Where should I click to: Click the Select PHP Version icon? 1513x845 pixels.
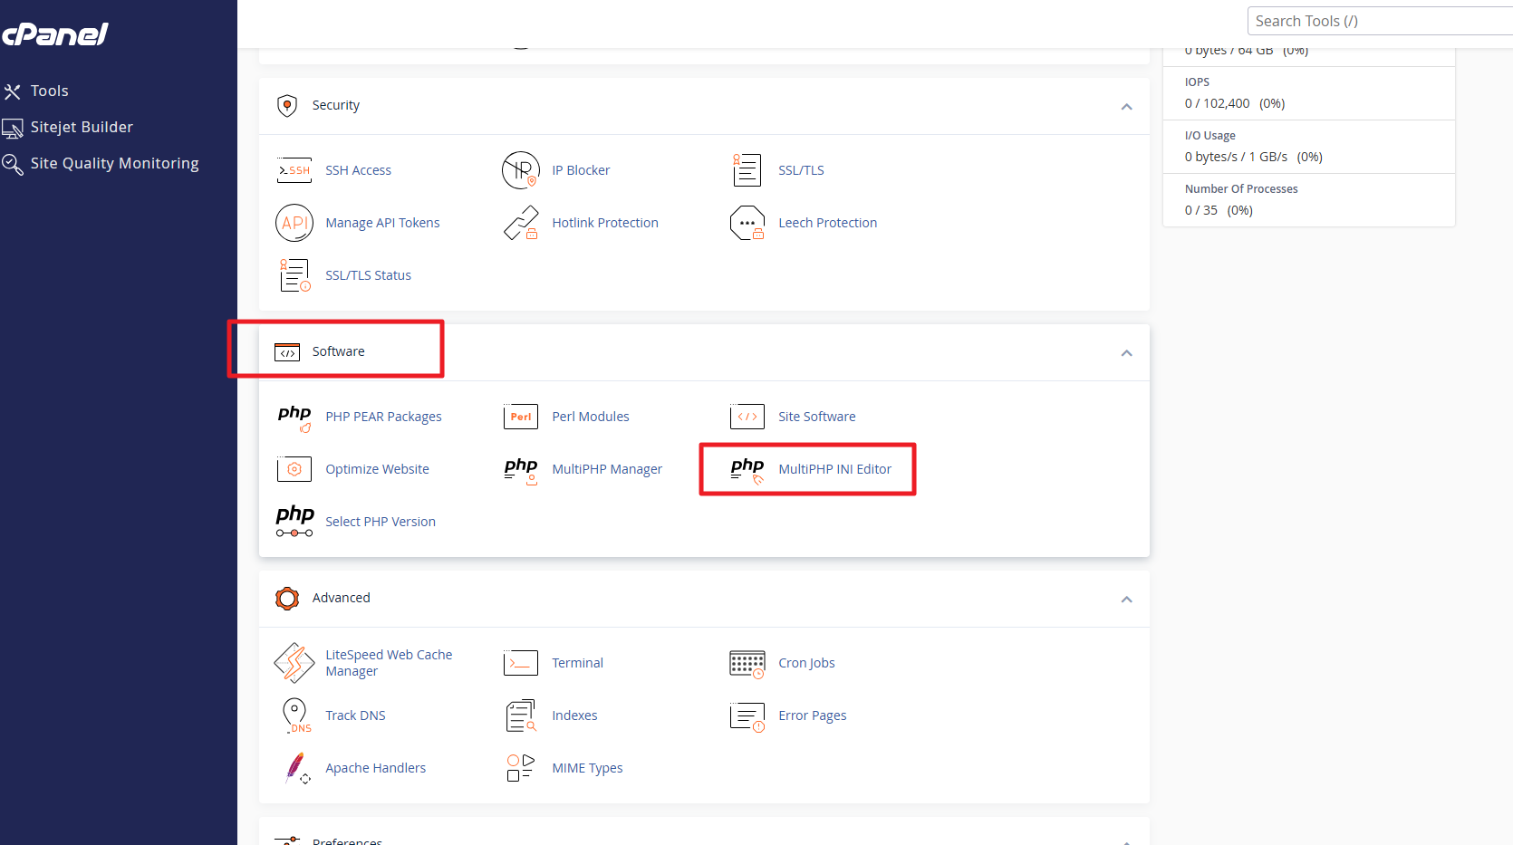(x=294, y=522)
